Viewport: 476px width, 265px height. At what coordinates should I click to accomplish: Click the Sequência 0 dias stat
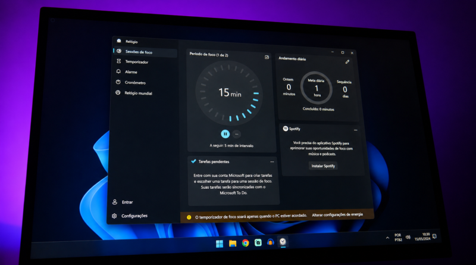point(345,89)
